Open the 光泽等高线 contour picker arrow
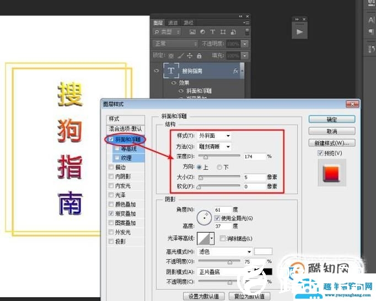This screenshot has width=376, height=301. pos(212,238)
